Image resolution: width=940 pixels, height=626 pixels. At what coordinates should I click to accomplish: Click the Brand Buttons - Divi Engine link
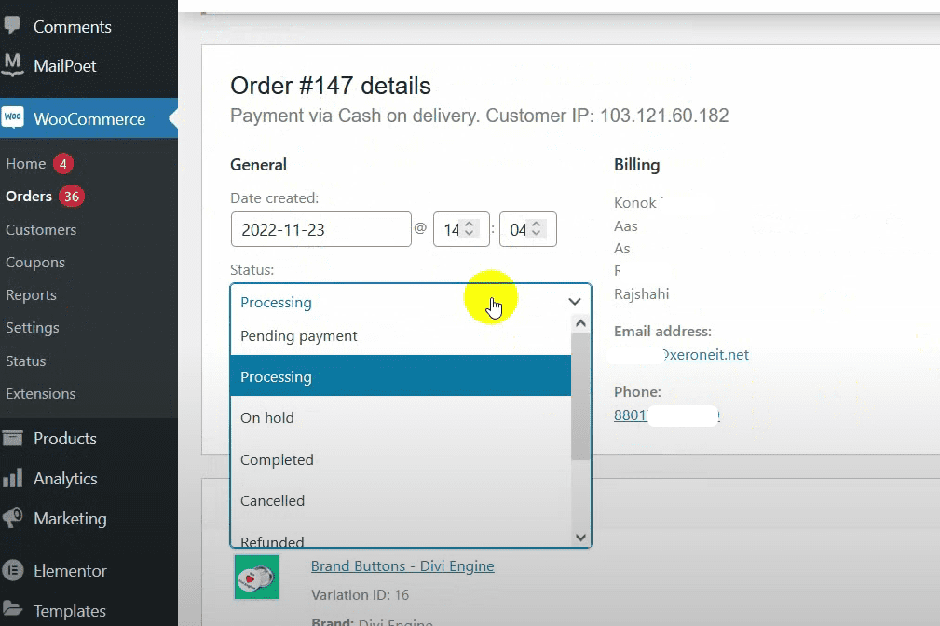tap(402, 565)
